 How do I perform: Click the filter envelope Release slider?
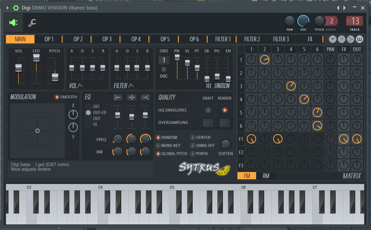[147, 68]
